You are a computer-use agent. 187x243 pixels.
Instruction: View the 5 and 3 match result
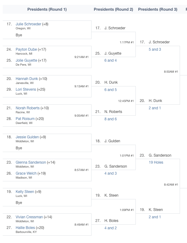click(155, 49)
